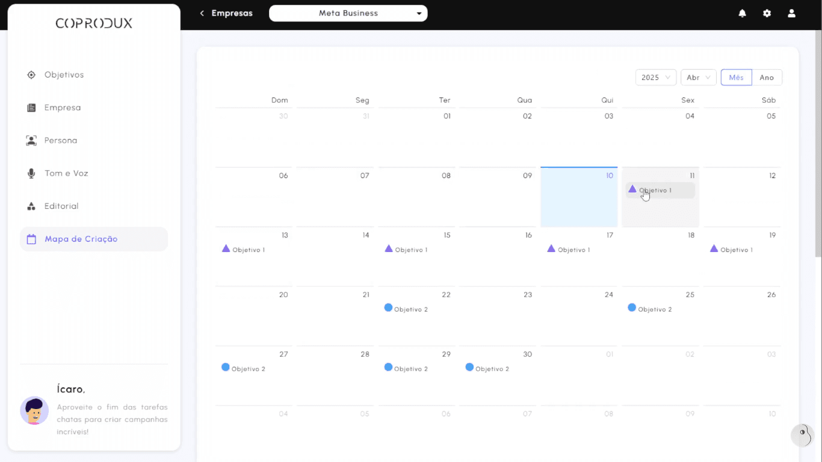822x462 pixels.
Task: Go to Persona in the sidebar
Action: pyautogui.click(x=94, y=140)
